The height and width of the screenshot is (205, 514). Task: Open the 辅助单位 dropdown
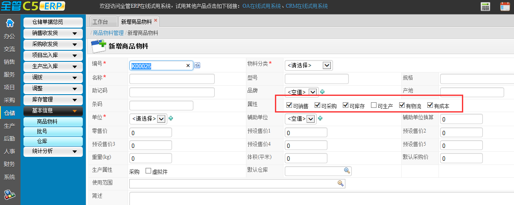click(301, 118)
